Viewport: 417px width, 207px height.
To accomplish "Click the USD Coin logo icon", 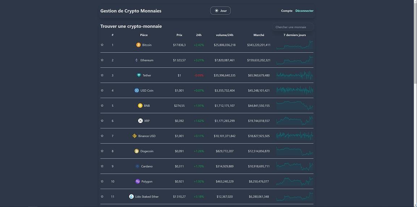I will 137,91.
